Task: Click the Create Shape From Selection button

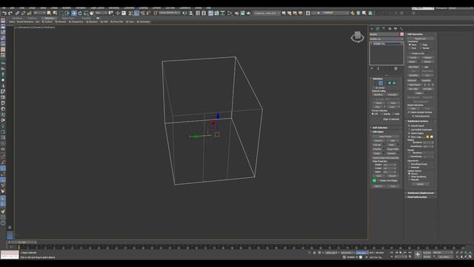Action: (x=386, y=158)
